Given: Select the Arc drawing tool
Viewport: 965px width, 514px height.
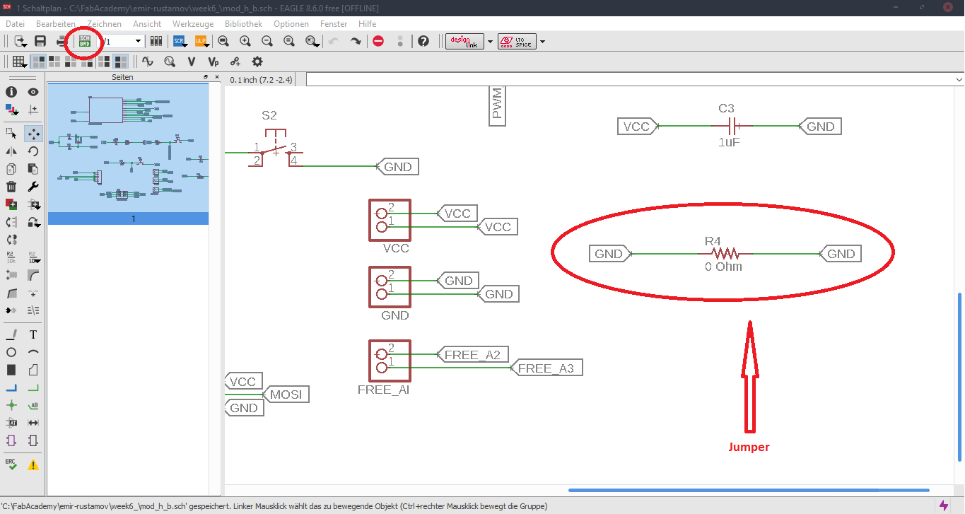Looking at the screenshot, I should pyautogui.click(x=33, y=351).
